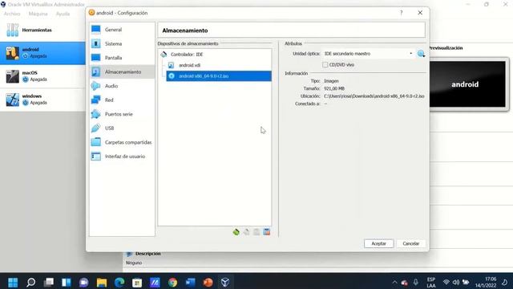Toggle the CD/DVD vivo checkbox

(x=325, y=65)
